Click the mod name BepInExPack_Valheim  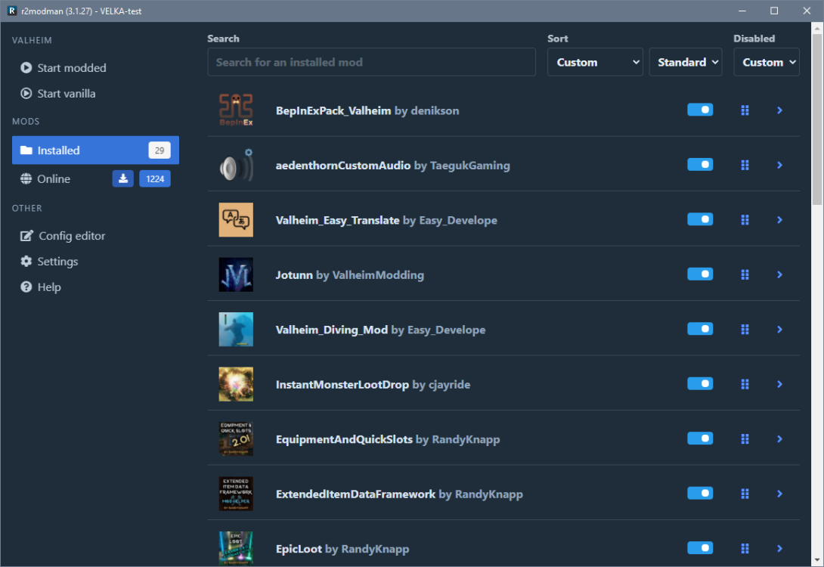(333, 111)
